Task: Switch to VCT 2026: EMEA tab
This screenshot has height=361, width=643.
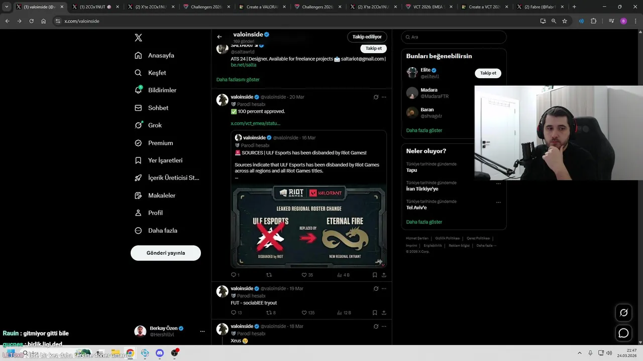Action: [428, 7]
